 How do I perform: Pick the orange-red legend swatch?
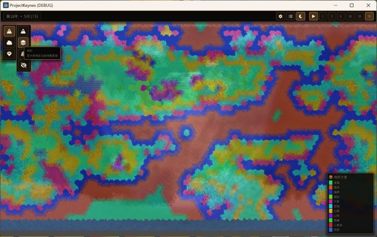point(330,187)
